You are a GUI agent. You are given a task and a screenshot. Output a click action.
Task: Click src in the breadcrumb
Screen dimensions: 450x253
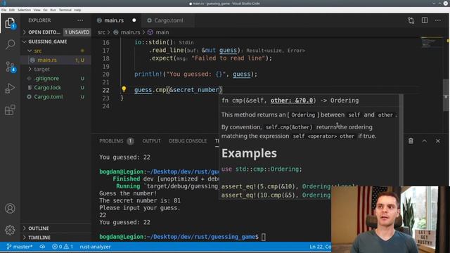coord(101,32)
